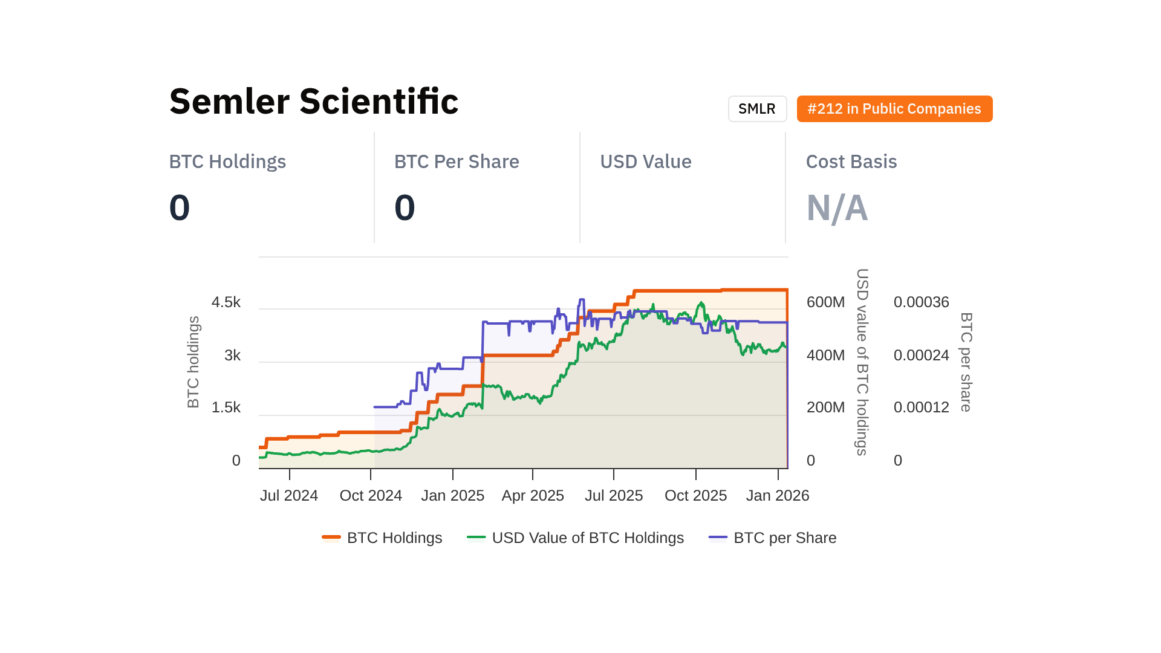1161x653 pixels.
Task: Click the USD Value stat heading
Action: coord(646,161)
